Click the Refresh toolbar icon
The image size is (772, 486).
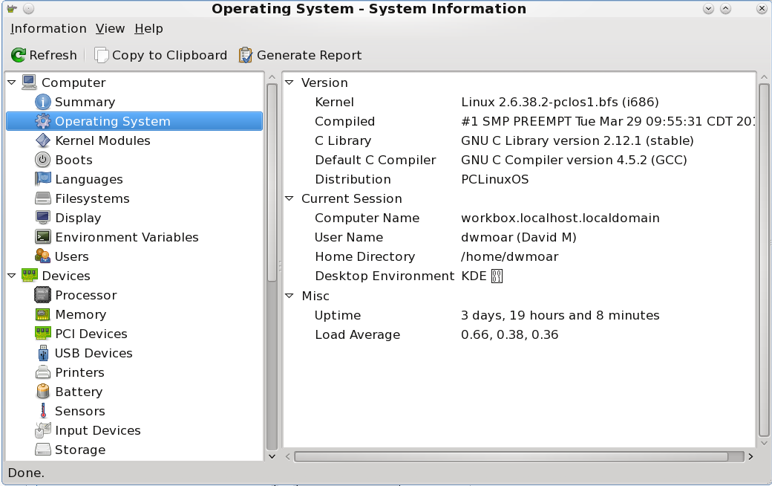pyautogui.click(x=19, y=55)
